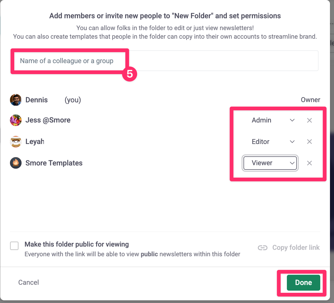Screen dimensions: 334x303
Task: Click the Smore Templates member name
Action: (x=54, y=163)
